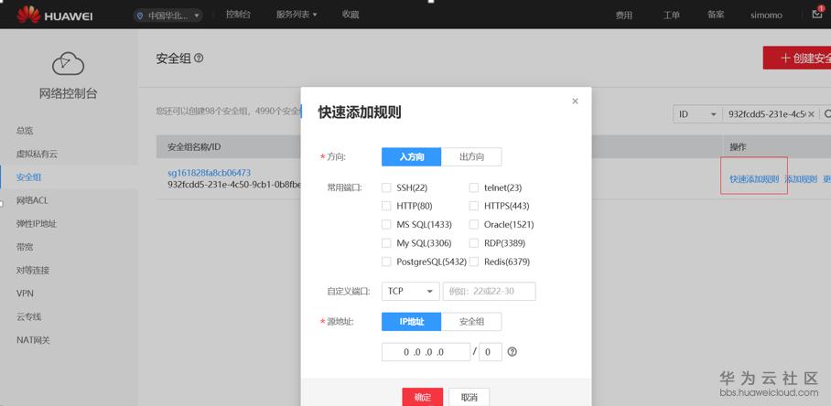
Task: Open 费用 in the top bar
Action: pyautogui.click(x=624, y=16)
